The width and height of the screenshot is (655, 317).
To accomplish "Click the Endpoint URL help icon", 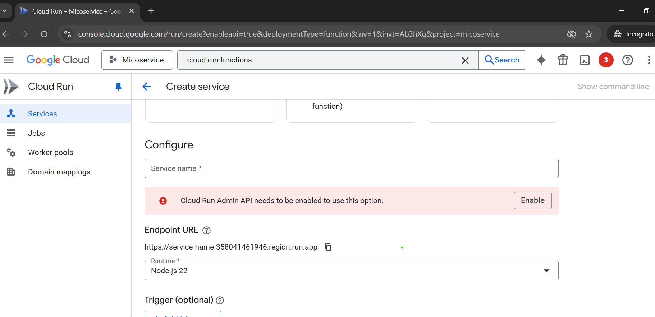I will 206,230.
